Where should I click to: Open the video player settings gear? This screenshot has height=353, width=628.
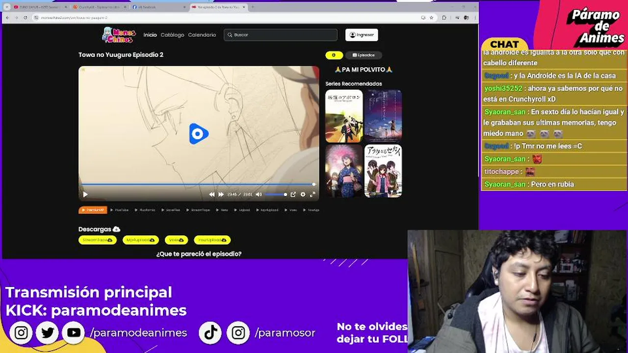click(303, 195)
